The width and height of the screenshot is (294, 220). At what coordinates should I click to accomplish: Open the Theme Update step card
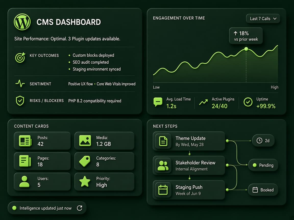(189, 141)
